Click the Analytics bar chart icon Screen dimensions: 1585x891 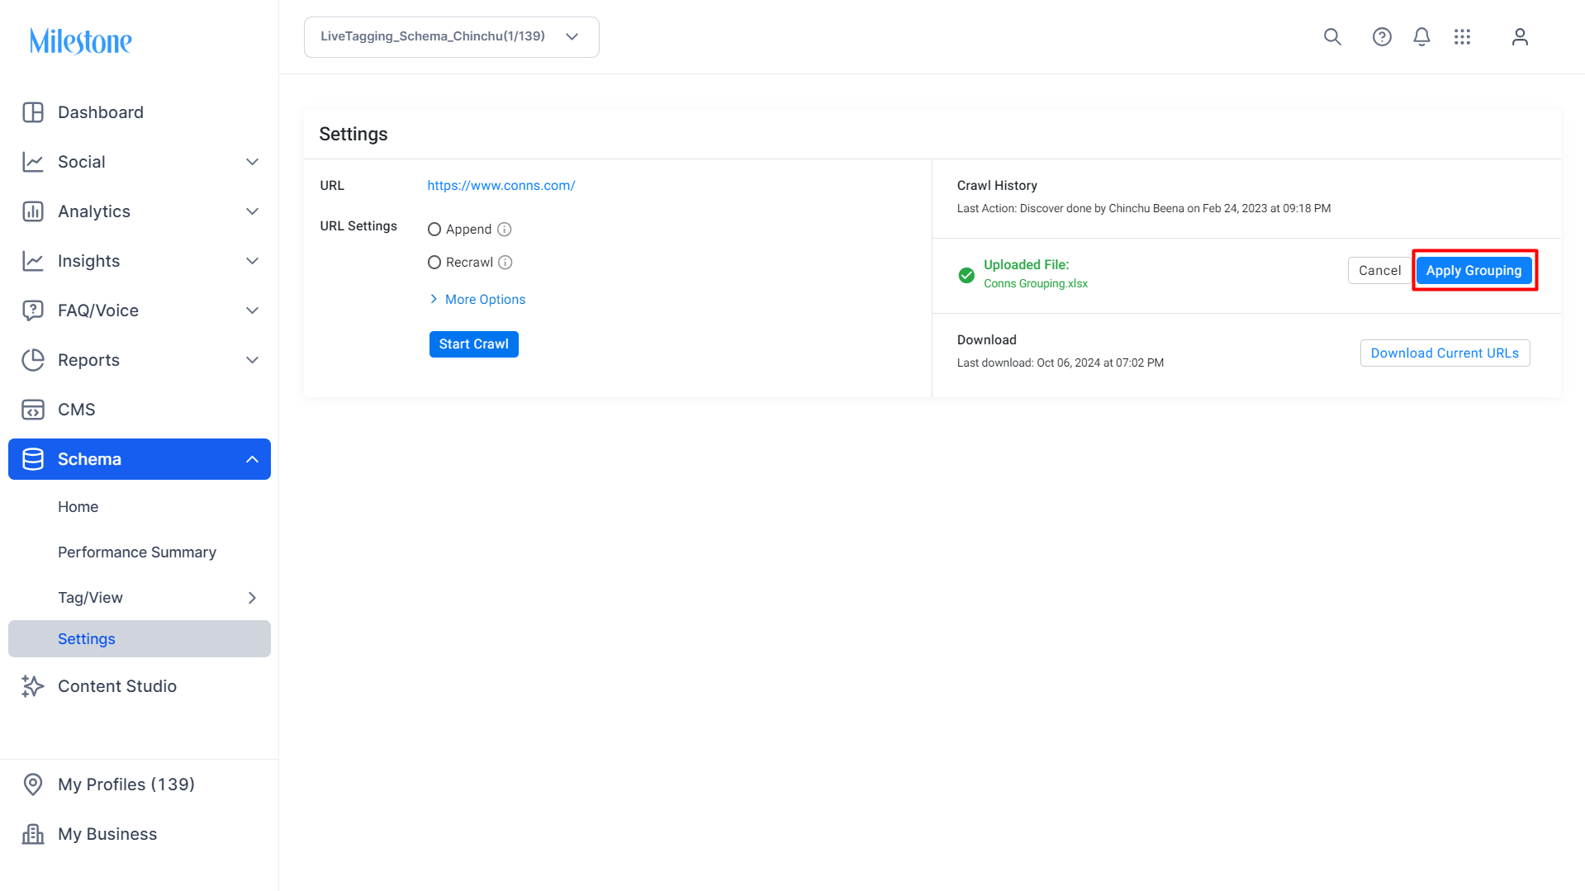[33, 211]
